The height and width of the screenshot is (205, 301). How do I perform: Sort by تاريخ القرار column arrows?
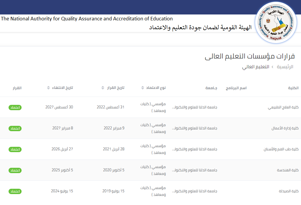pyautogui.click(x=102, y=88)
